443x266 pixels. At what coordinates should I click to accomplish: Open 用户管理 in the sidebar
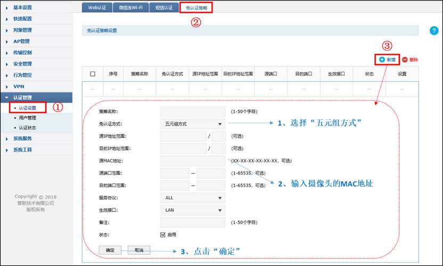click(x=28, y=118)
